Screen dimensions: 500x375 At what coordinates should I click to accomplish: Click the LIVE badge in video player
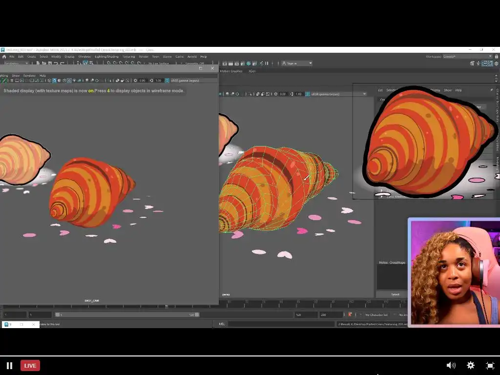click(30, 365)
